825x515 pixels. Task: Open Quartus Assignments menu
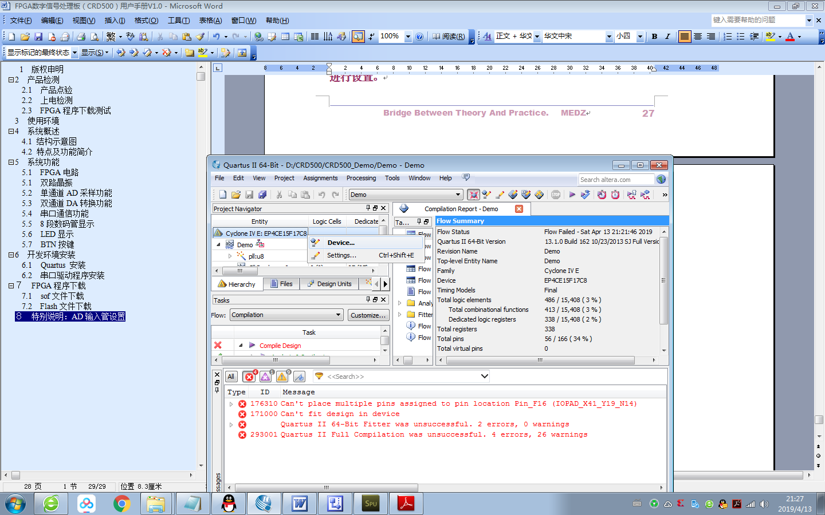tap(320, 178)
